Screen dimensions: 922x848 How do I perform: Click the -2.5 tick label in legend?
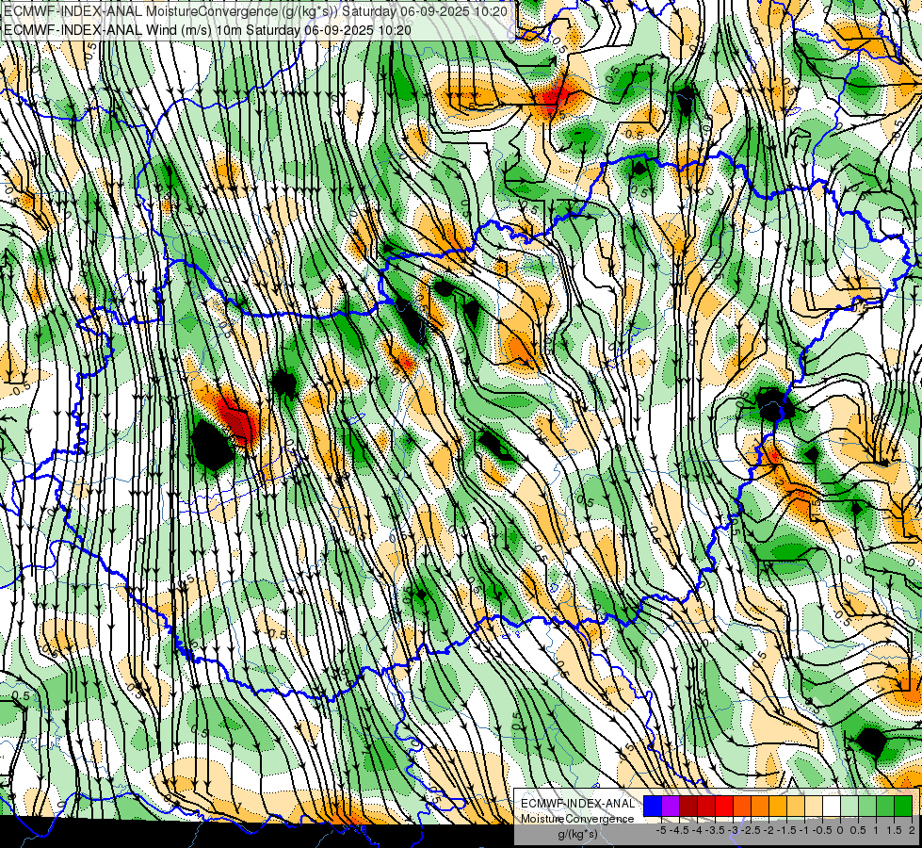(x=751, y=830)
